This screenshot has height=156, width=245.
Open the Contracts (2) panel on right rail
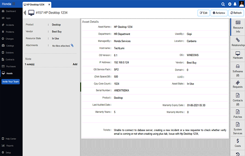click(238, 99)
